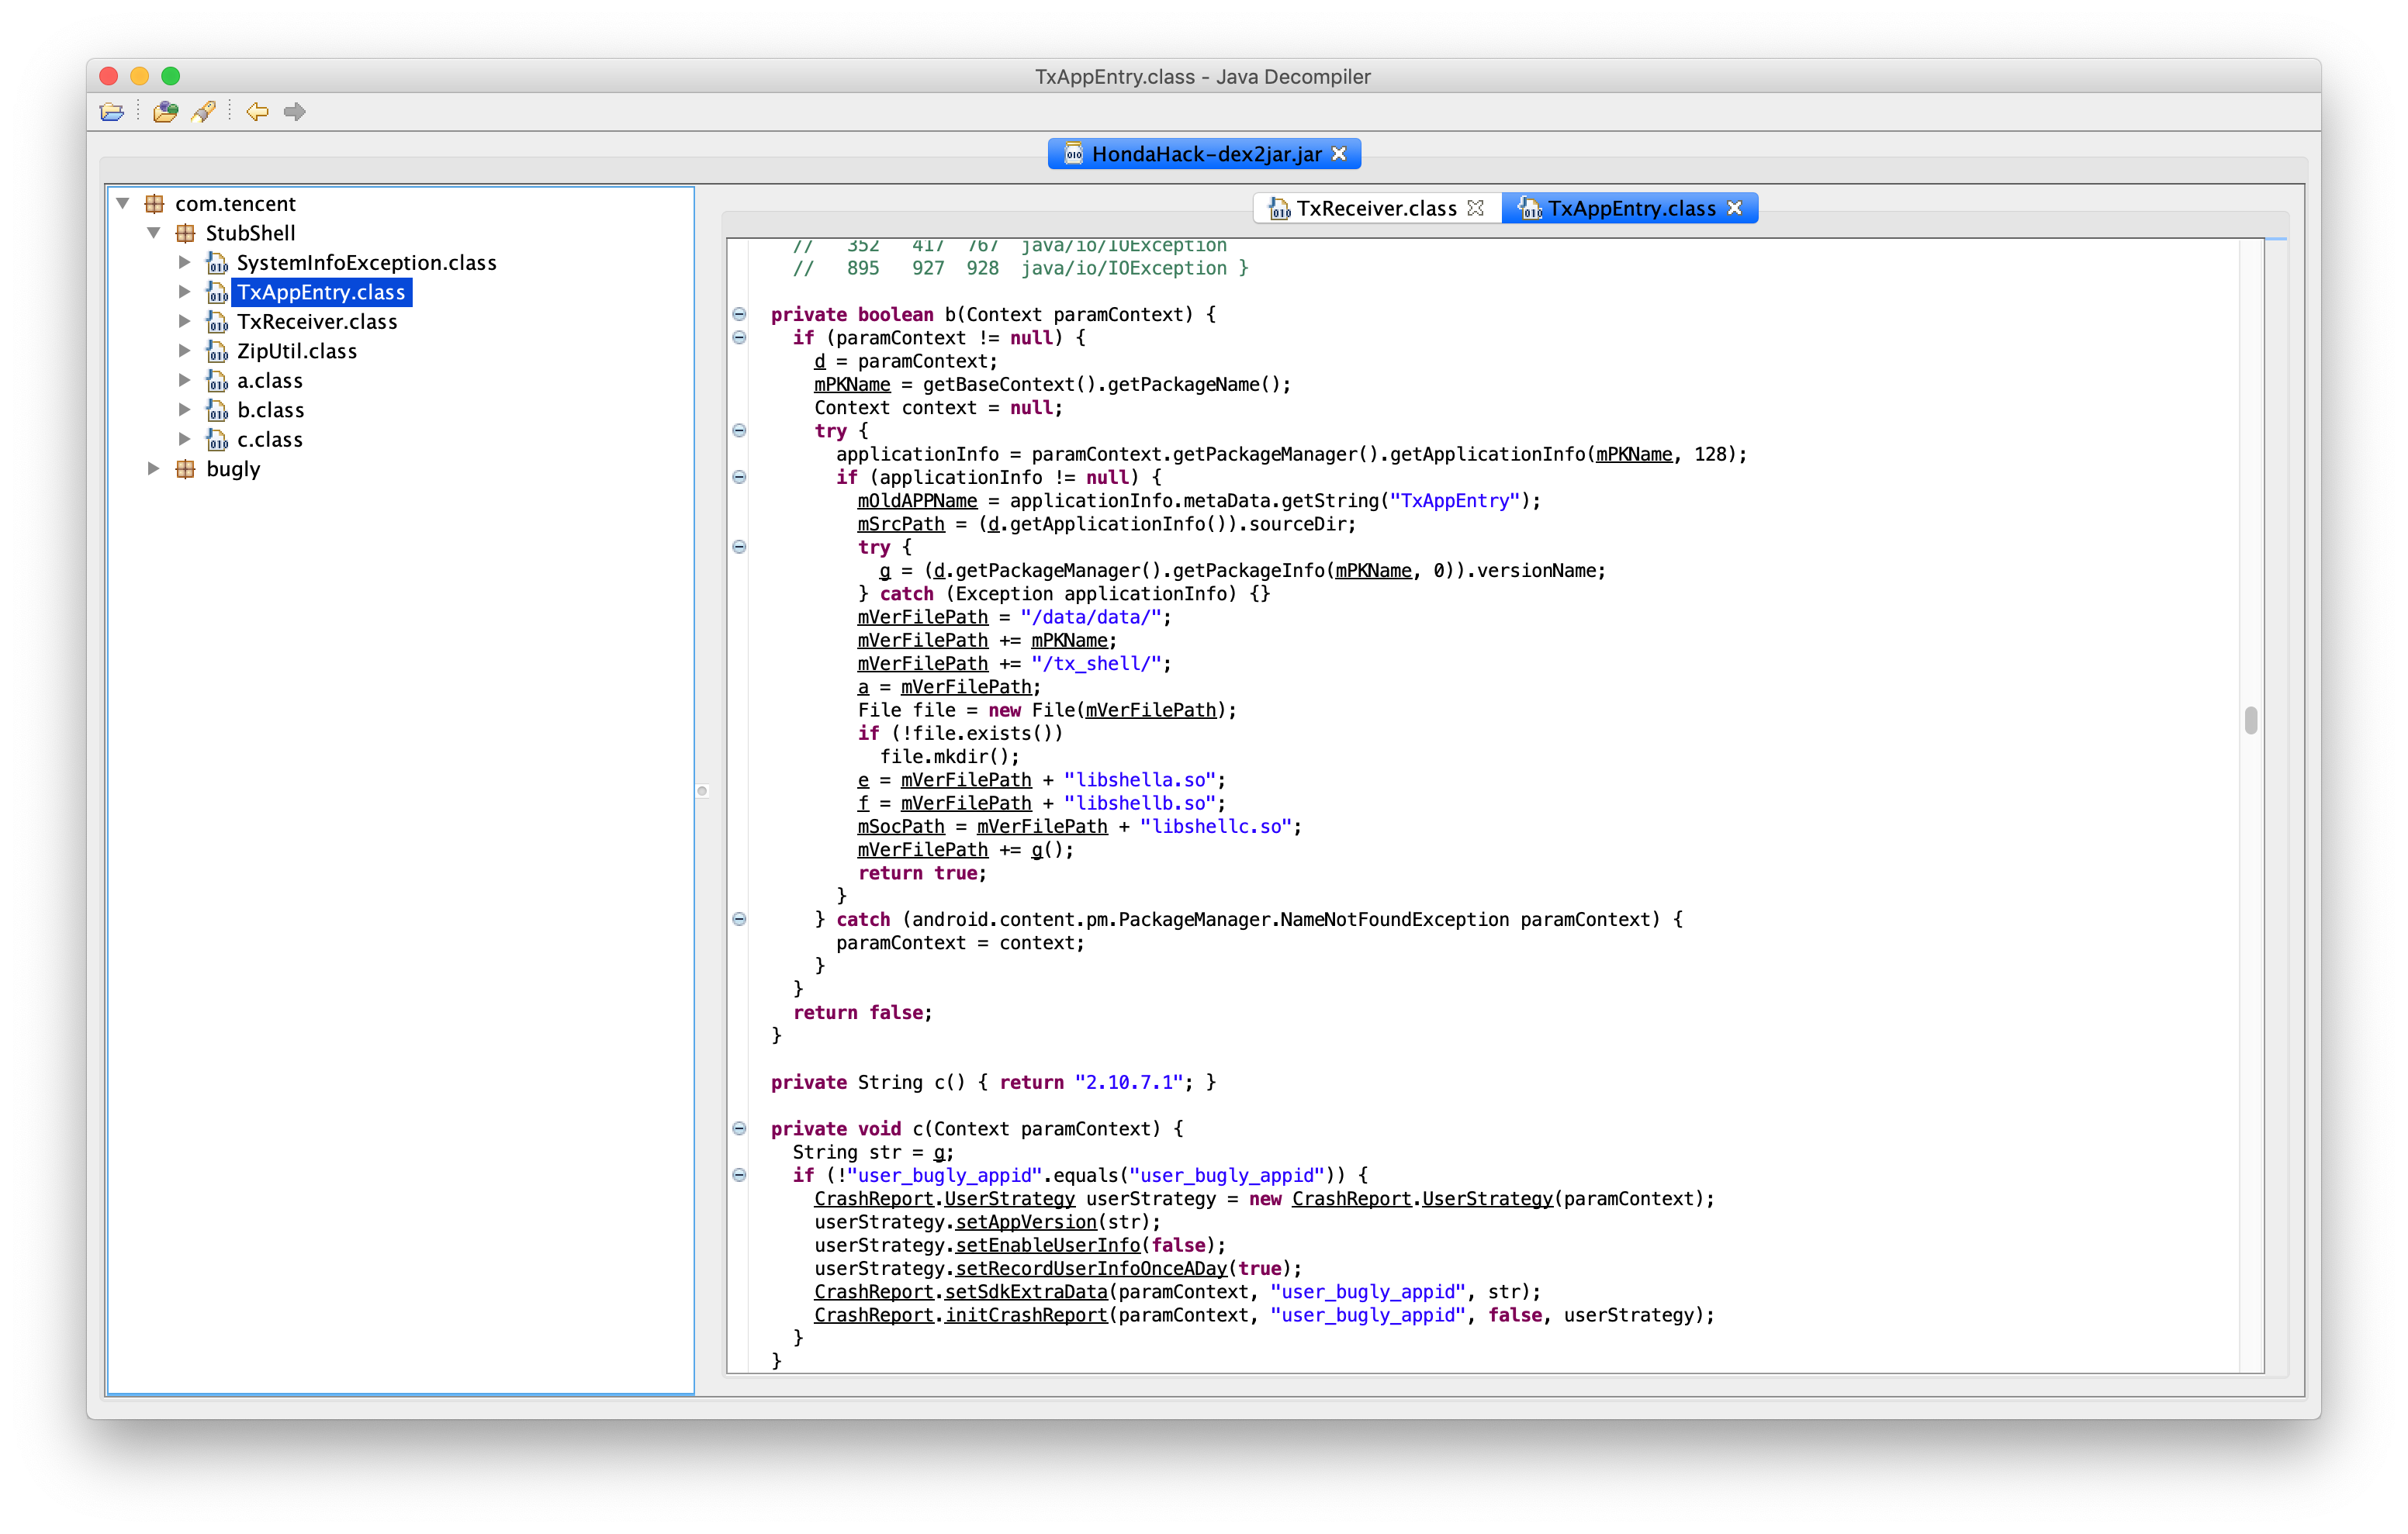The width and height of the screenshot is (2408, 1534).
Task: Follow the mPKName link in getApplicationInfo call
Action: pyautogui.click(x=1633, y=455)
